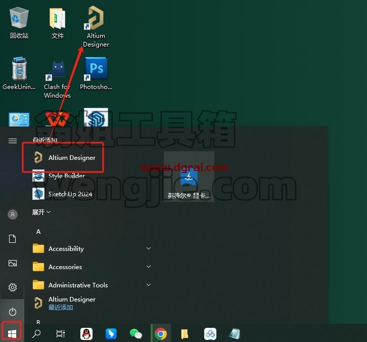Expand the 展开 recently added list
Viewport: 367px width, 342px height.
(41, 212)
